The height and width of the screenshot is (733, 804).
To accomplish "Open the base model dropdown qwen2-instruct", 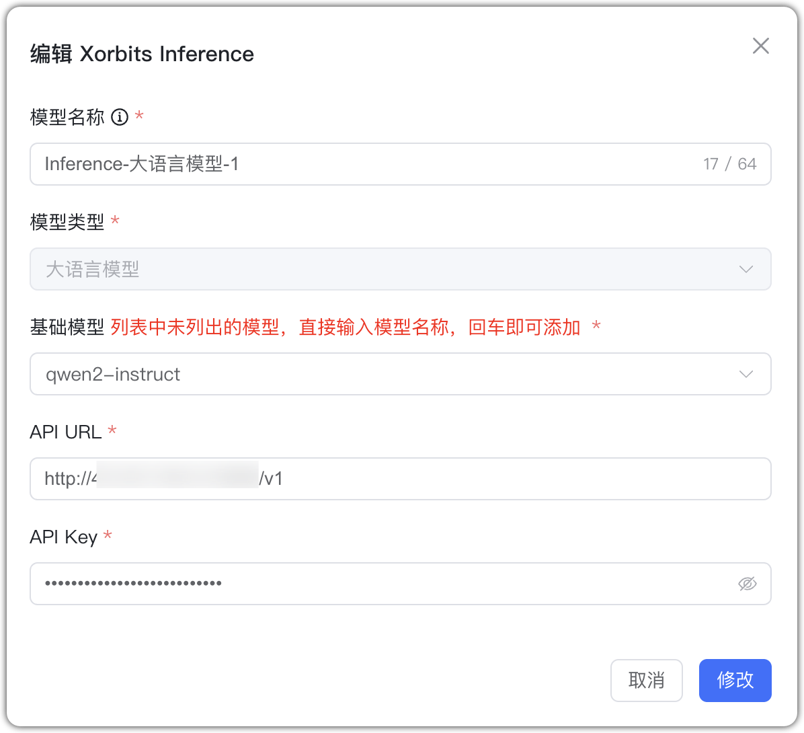I will (x=401, y=374).
